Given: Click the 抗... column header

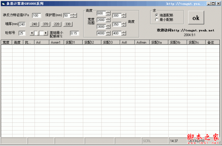Looking at the screenshot, I should (29, 42).
